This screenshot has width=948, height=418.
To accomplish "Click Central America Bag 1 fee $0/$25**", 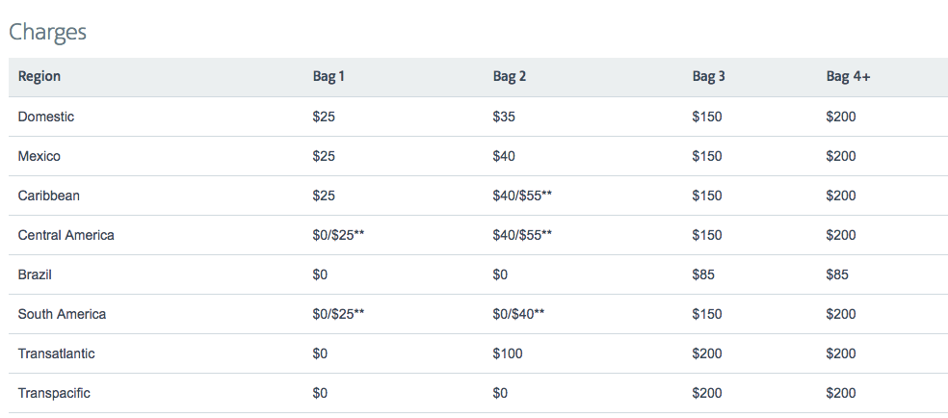I will tap(338, 235).
